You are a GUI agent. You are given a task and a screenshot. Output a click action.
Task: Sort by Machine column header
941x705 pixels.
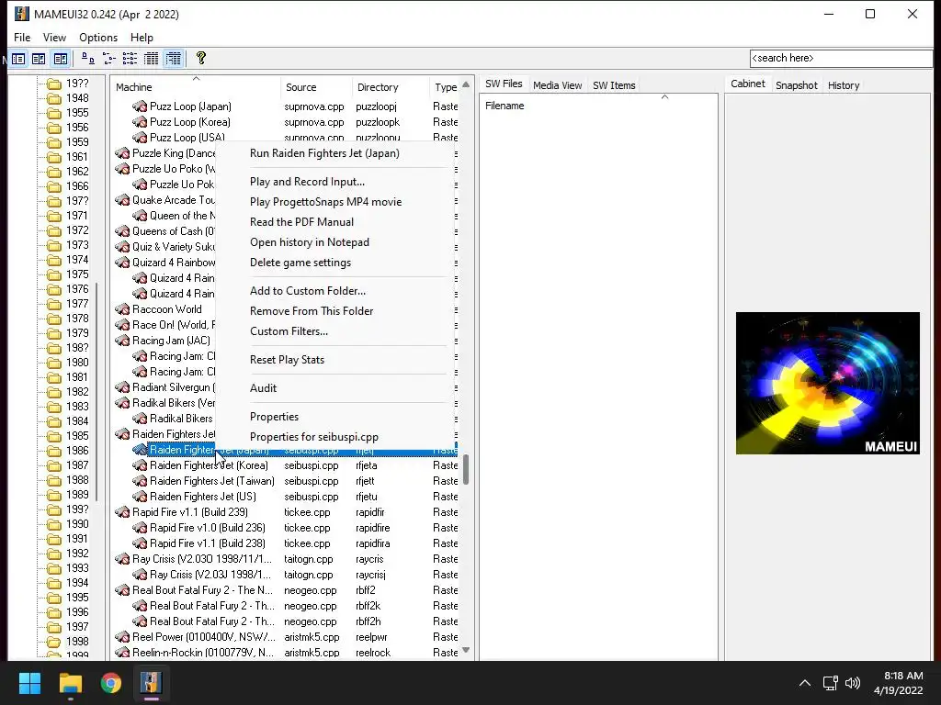point(196,87)
